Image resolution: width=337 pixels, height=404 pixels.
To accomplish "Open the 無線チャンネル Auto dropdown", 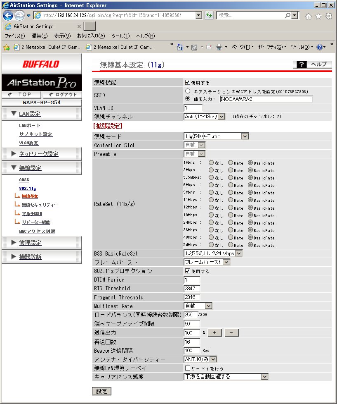I will (x=204, y=117).
